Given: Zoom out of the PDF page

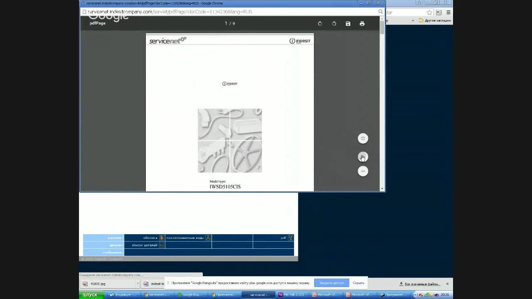Looking at the screenshot, I should pyautogui.click(x=363, y=171).
